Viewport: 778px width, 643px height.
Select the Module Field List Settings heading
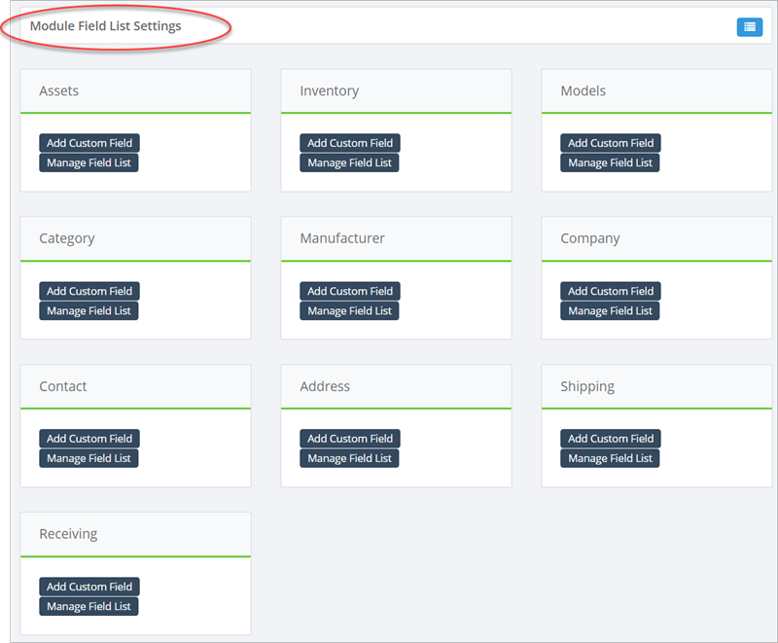click(105, 26)
